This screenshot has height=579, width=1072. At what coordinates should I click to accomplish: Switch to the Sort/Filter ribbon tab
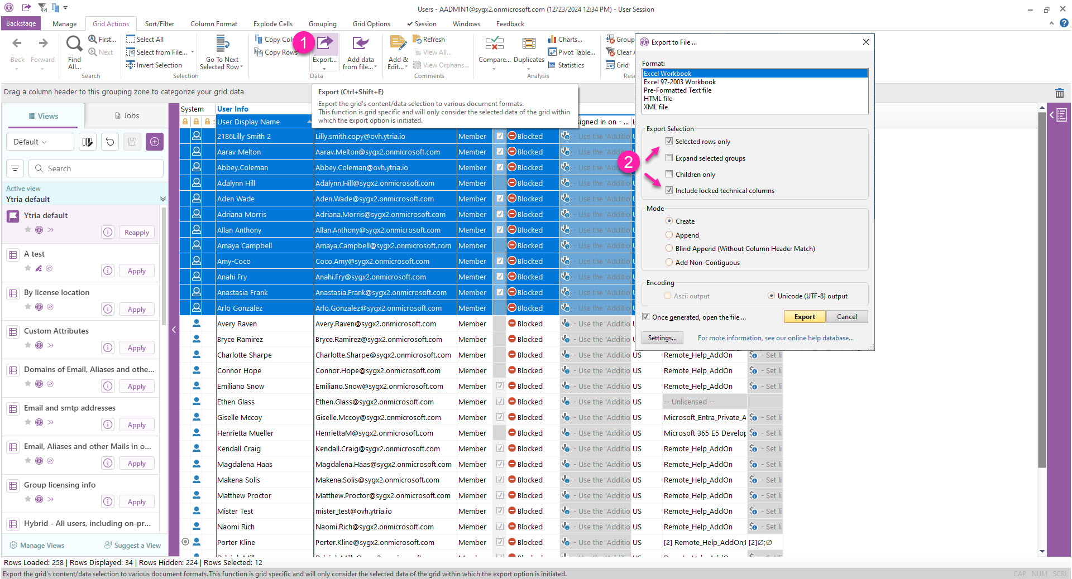point(159,24)
